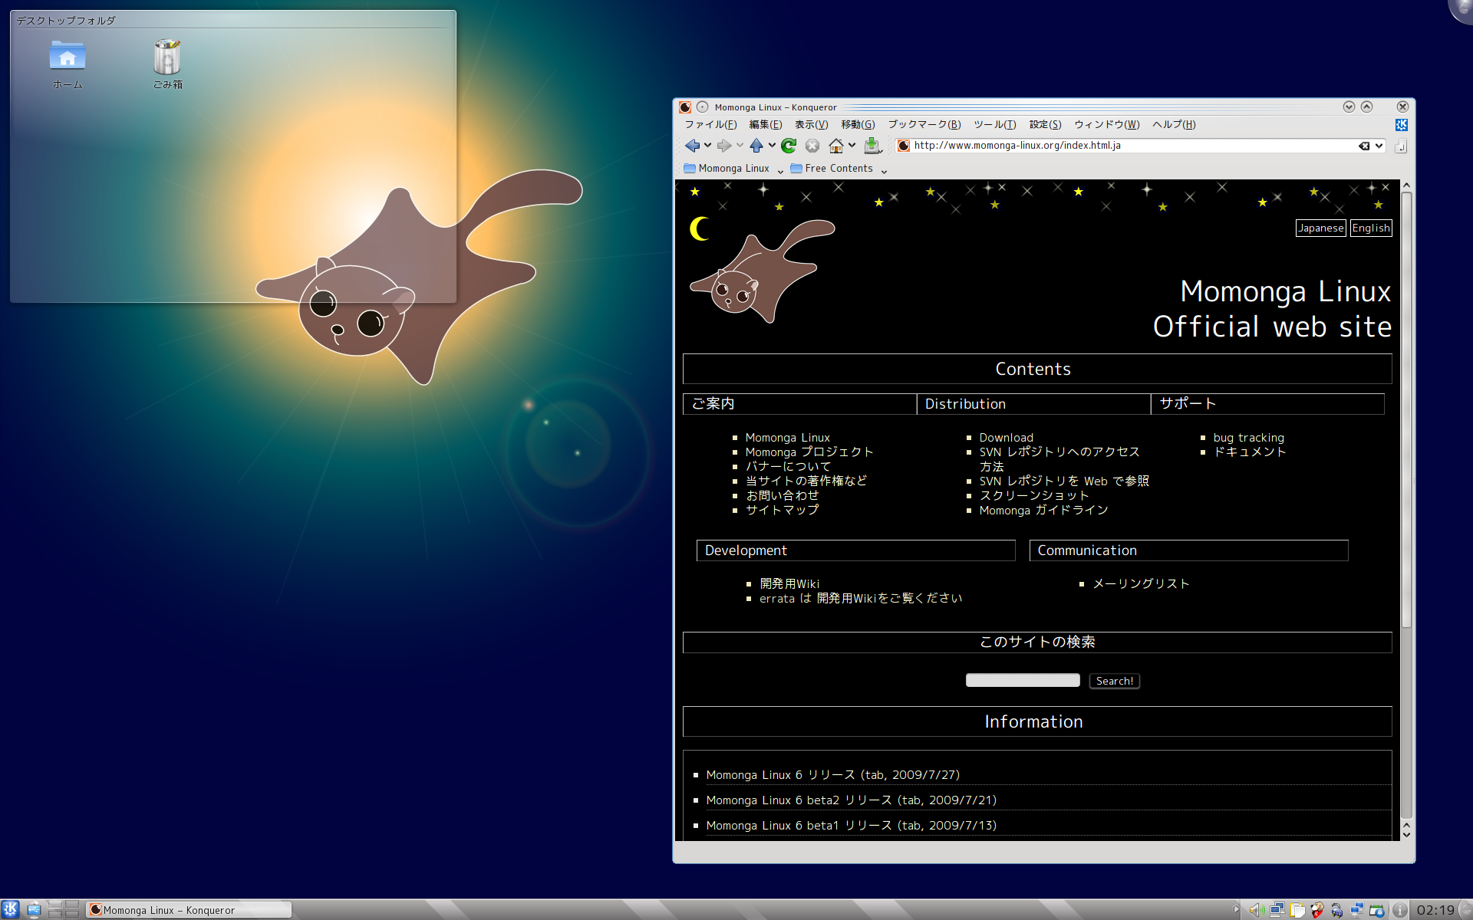Click the home page navigation icon

tap(837, 145)
